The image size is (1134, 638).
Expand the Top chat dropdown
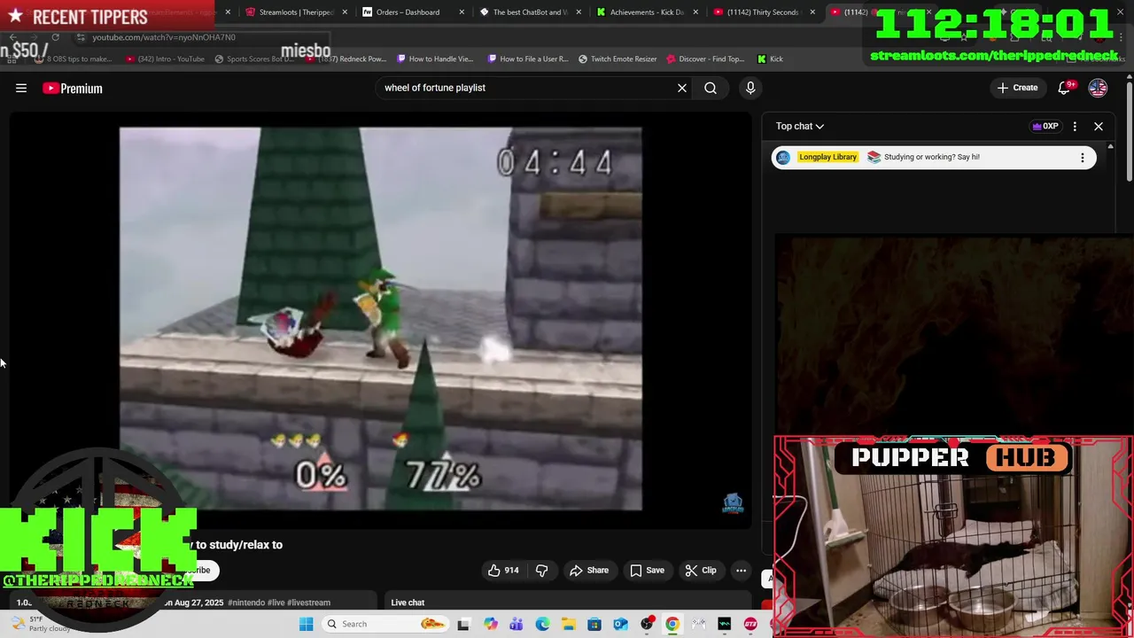[800, 126]
